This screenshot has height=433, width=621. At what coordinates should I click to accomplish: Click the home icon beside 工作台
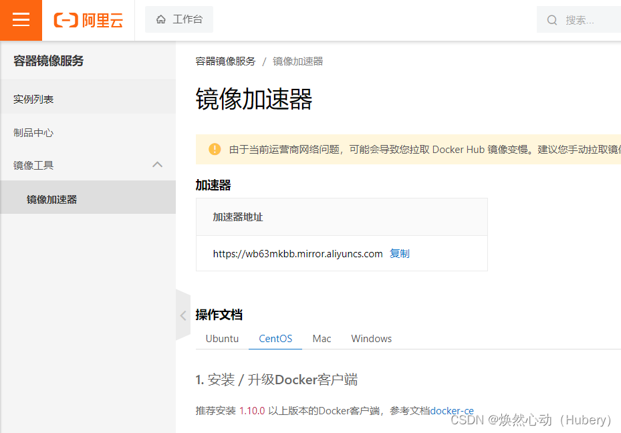point(161,19)
